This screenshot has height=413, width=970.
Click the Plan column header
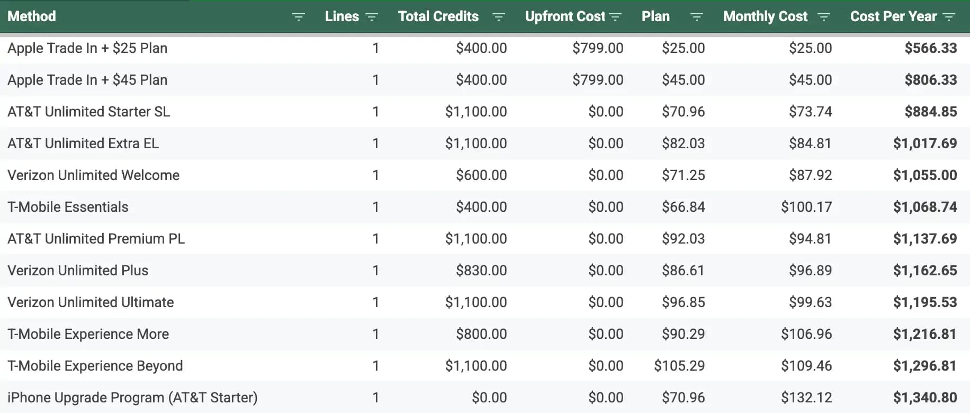point(655,16)
